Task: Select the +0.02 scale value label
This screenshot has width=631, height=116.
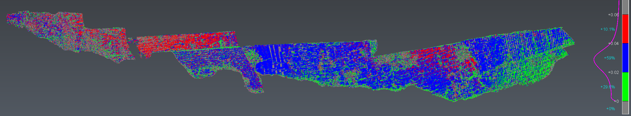Action: click(613, 73)
